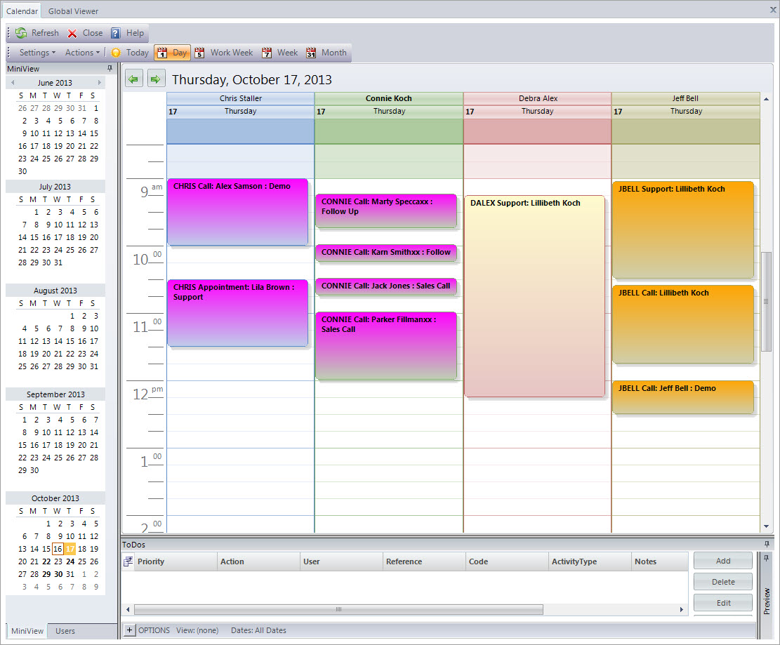This screenshot has height=645, width=780.
Task: Show the next month in the MiniView
Action: pyautogui.click(x=100, y=83)
